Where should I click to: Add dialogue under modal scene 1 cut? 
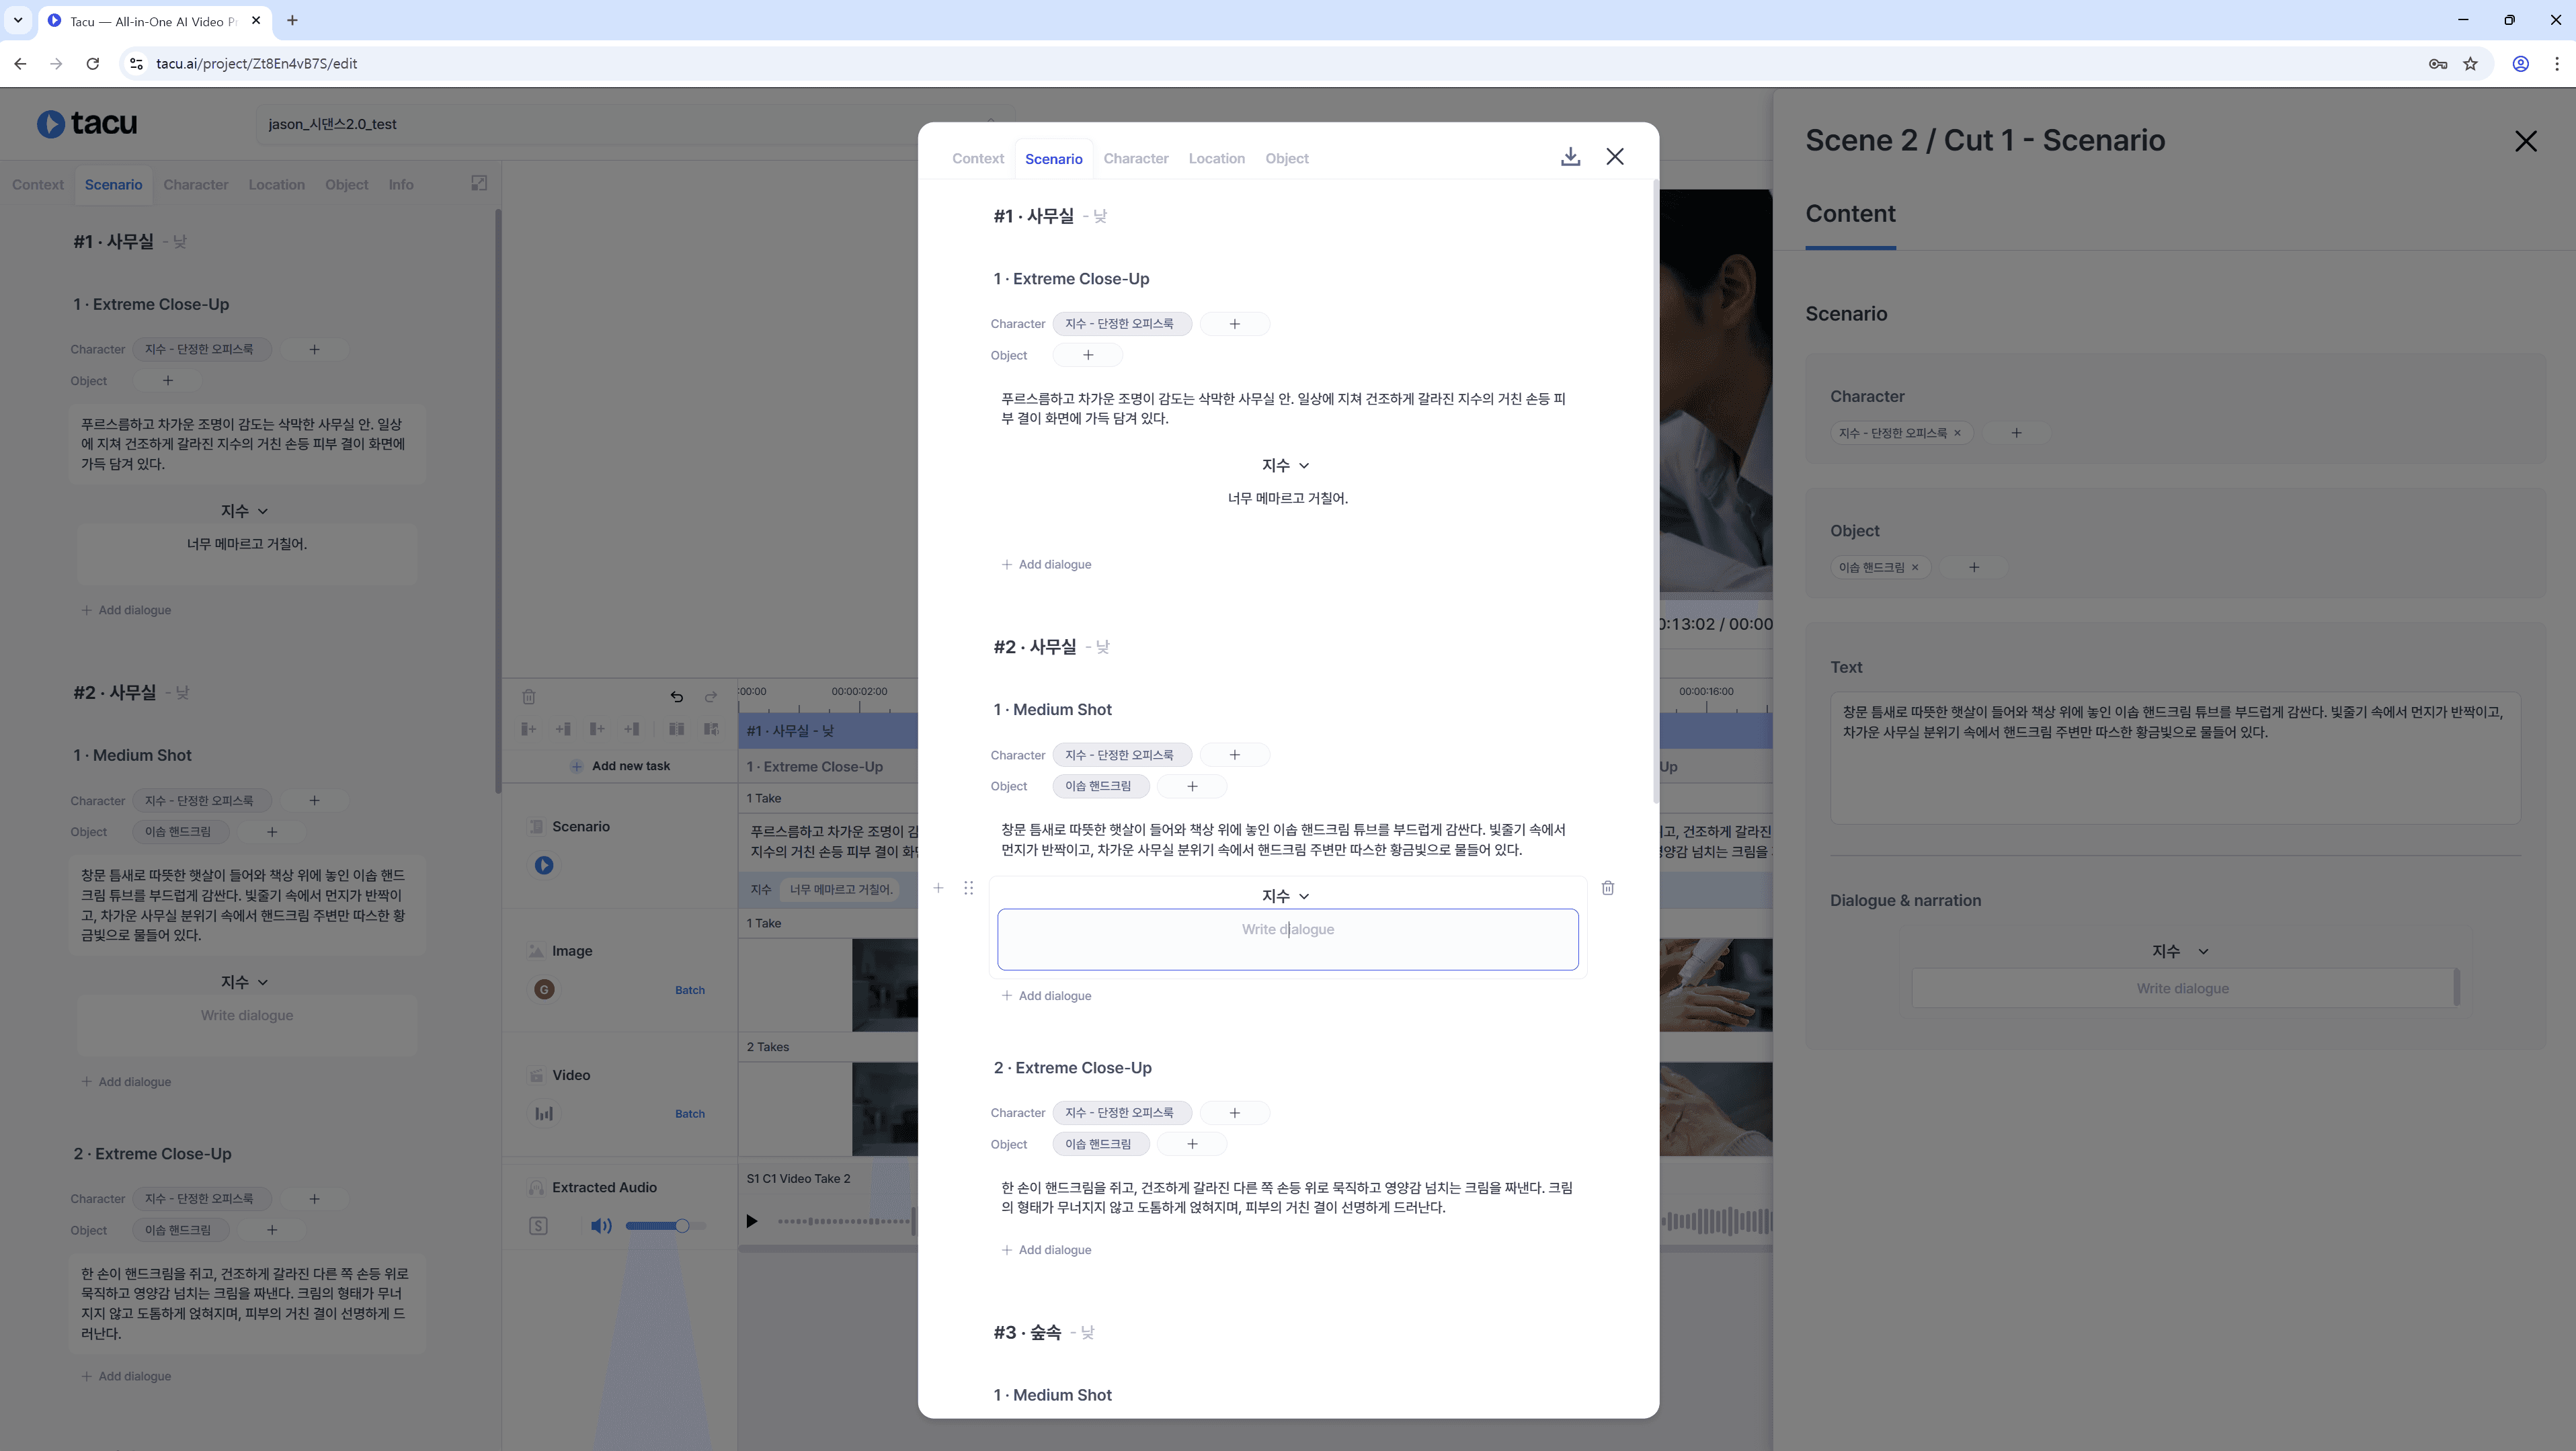[x=1046, y=565]
